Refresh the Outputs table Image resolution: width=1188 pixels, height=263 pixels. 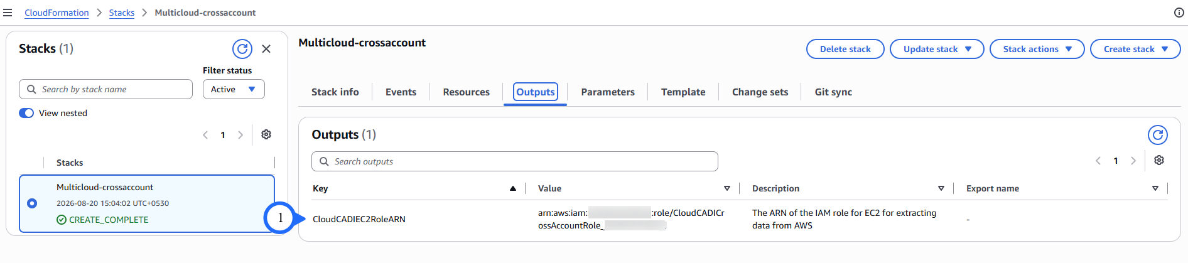tap(1158, 135)
